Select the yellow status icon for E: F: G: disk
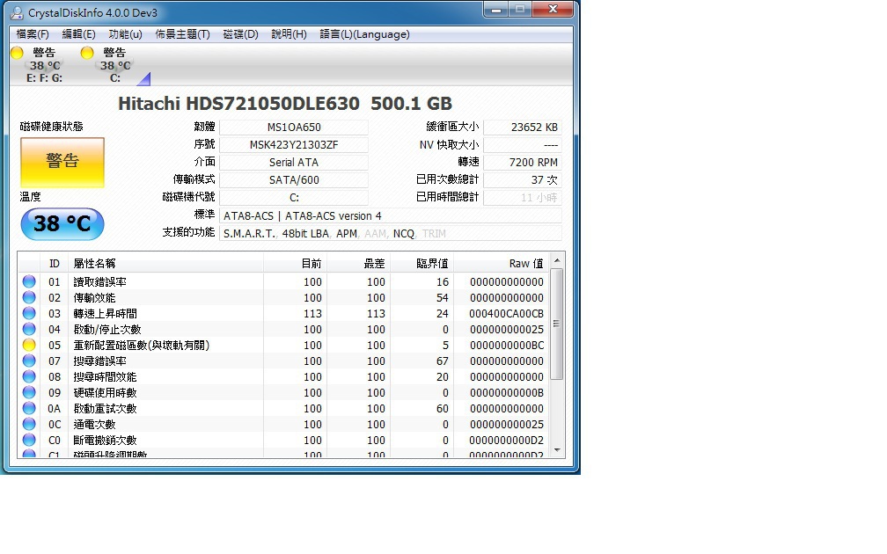The image size is (887, 554). 17,53
